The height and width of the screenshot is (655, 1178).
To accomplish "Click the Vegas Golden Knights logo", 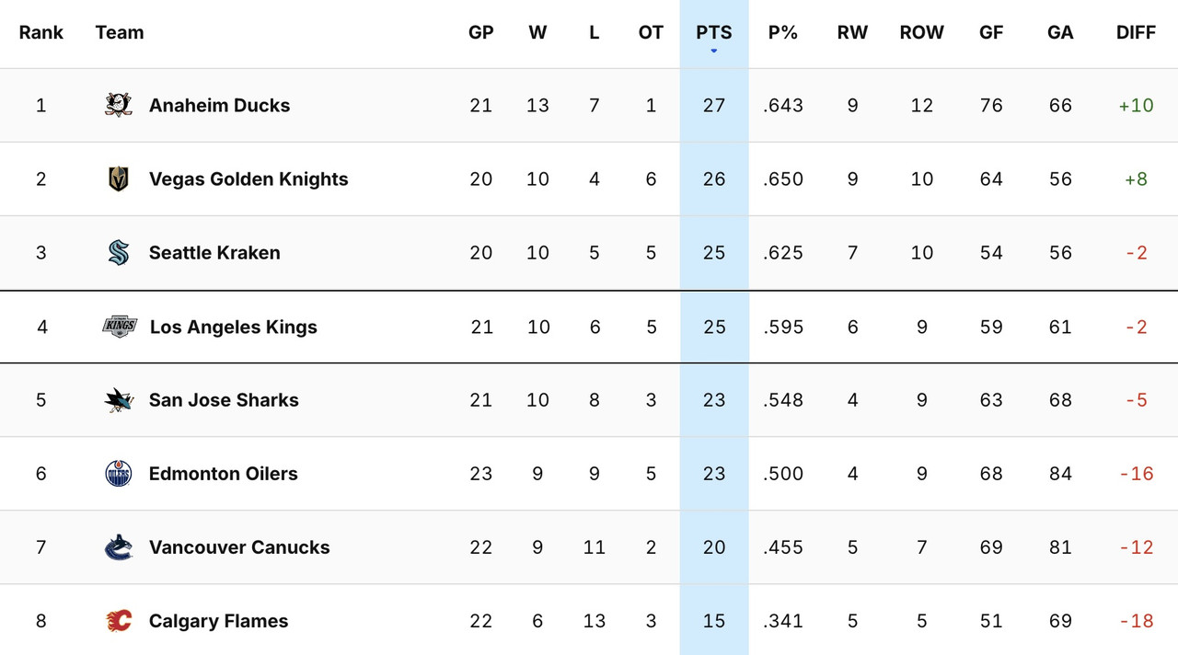I will 119,178.
